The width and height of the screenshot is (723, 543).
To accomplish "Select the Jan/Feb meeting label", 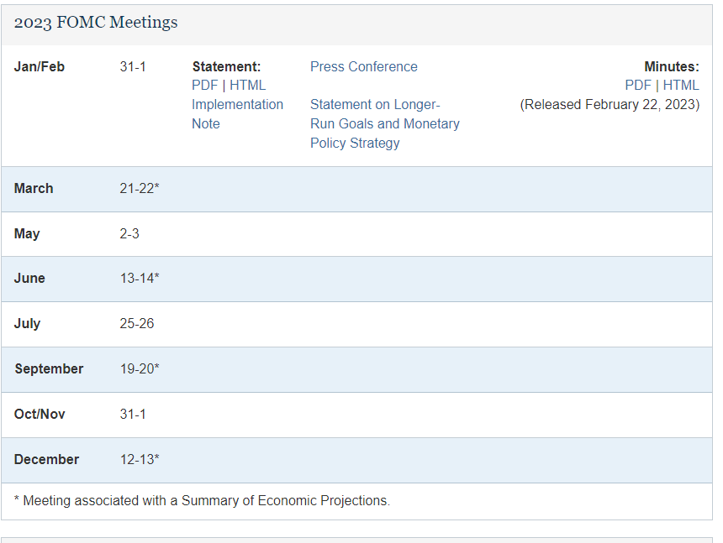I will coord(40,67).
